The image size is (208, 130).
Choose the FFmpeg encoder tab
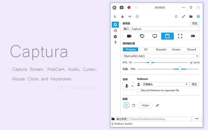point(130,49)
